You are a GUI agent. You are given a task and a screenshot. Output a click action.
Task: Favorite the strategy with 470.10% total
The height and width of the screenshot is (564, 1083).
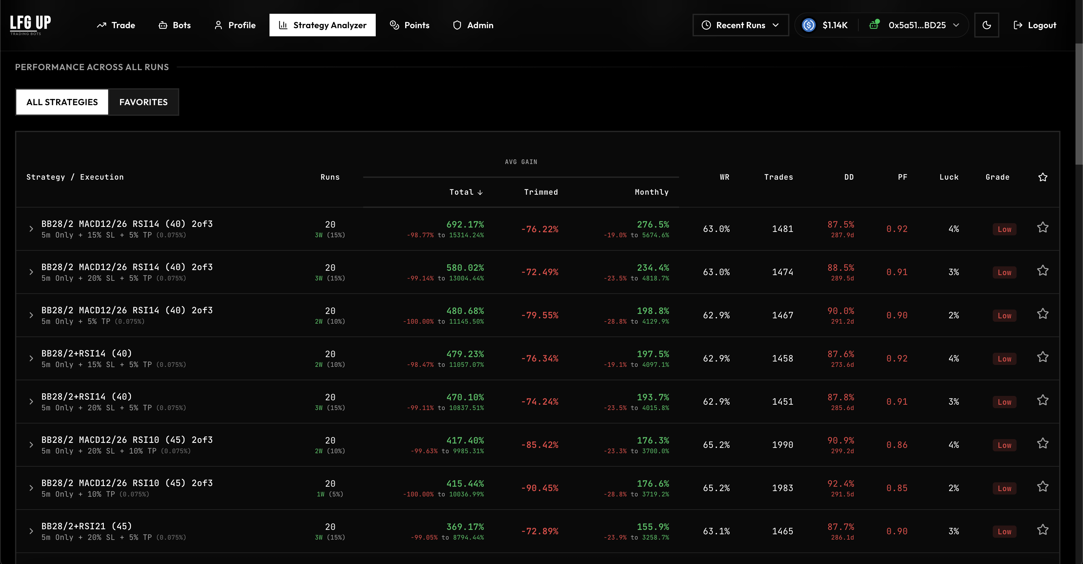1043,400
